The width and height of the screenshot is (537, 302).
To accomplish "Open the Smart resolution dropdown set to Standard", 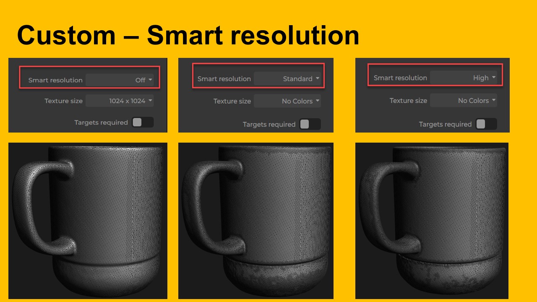I will (x=287, y=78).
